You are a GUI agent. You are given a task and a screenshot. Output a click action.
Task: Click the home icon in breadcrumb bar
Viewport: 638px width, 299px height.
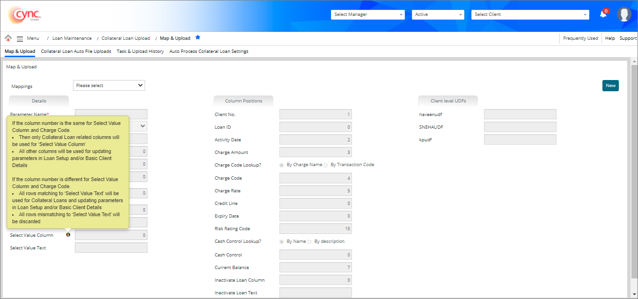(8, 38)
